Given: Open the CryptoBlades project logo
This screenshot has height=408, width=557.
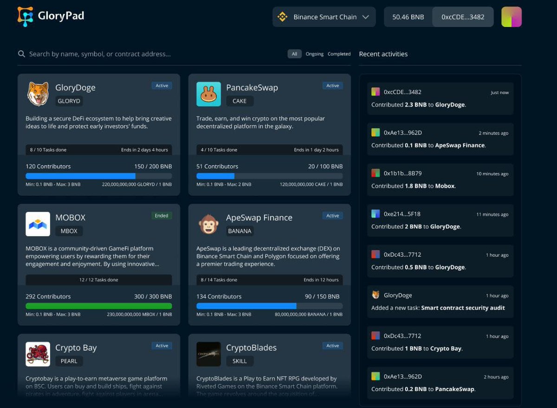Looking at the screenshot, I should tap(208, 354).
